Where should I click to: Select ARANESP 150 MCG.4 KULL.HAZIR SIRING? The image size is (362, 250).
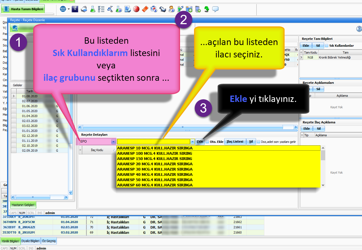pos(218,159)
